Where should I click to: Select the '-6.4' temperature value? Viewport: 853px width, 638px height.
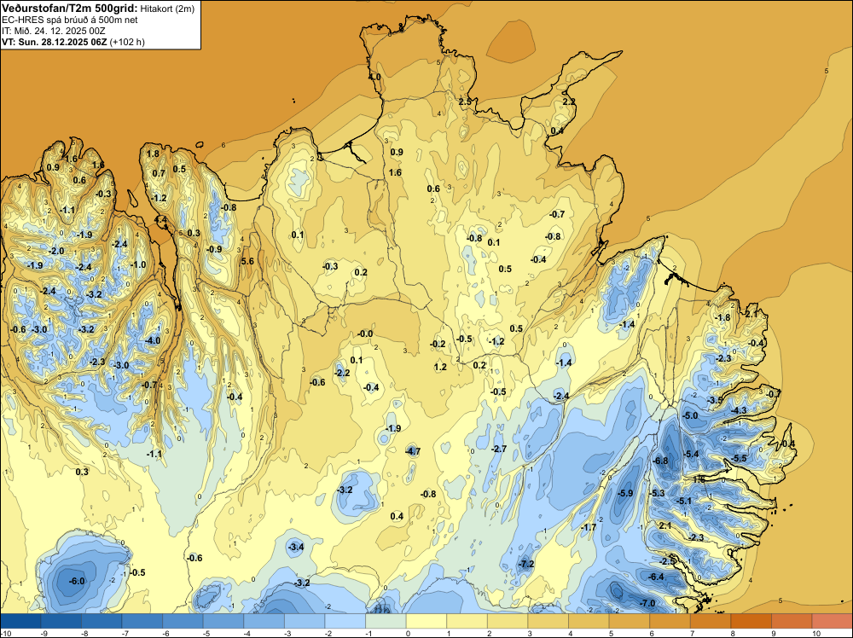coord(656,577)
